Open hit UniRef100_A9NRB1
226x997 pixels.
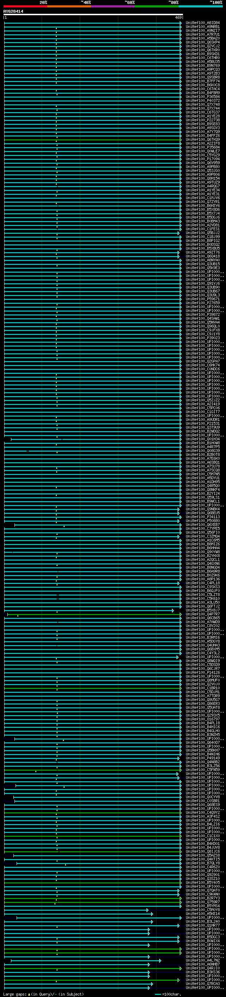pos(202,27)
